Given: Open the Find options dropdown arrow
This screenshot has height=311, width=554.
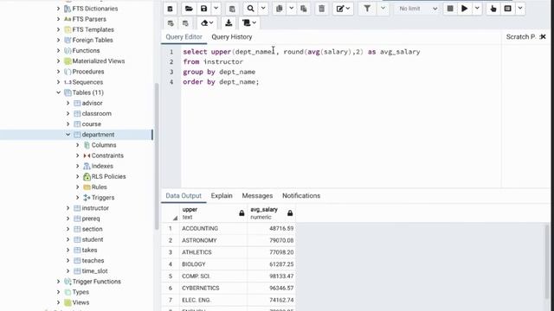Looking at the screenshot, I should [x=263, y=9].
